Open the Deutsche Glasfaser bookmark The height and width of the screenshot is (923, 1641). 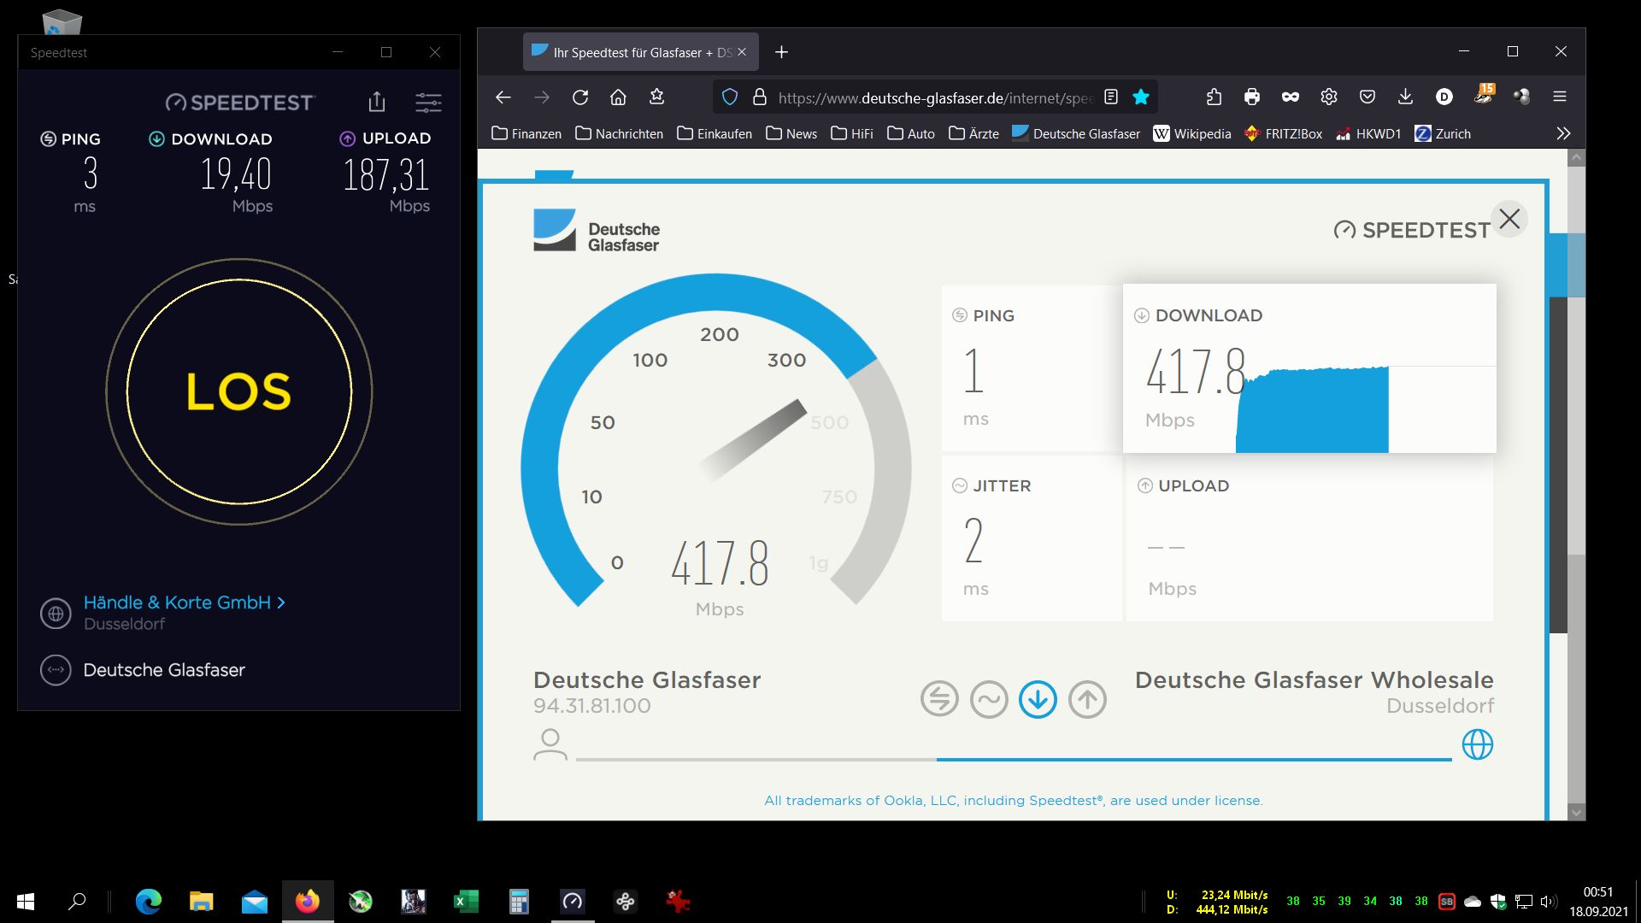click(1076, 133)
